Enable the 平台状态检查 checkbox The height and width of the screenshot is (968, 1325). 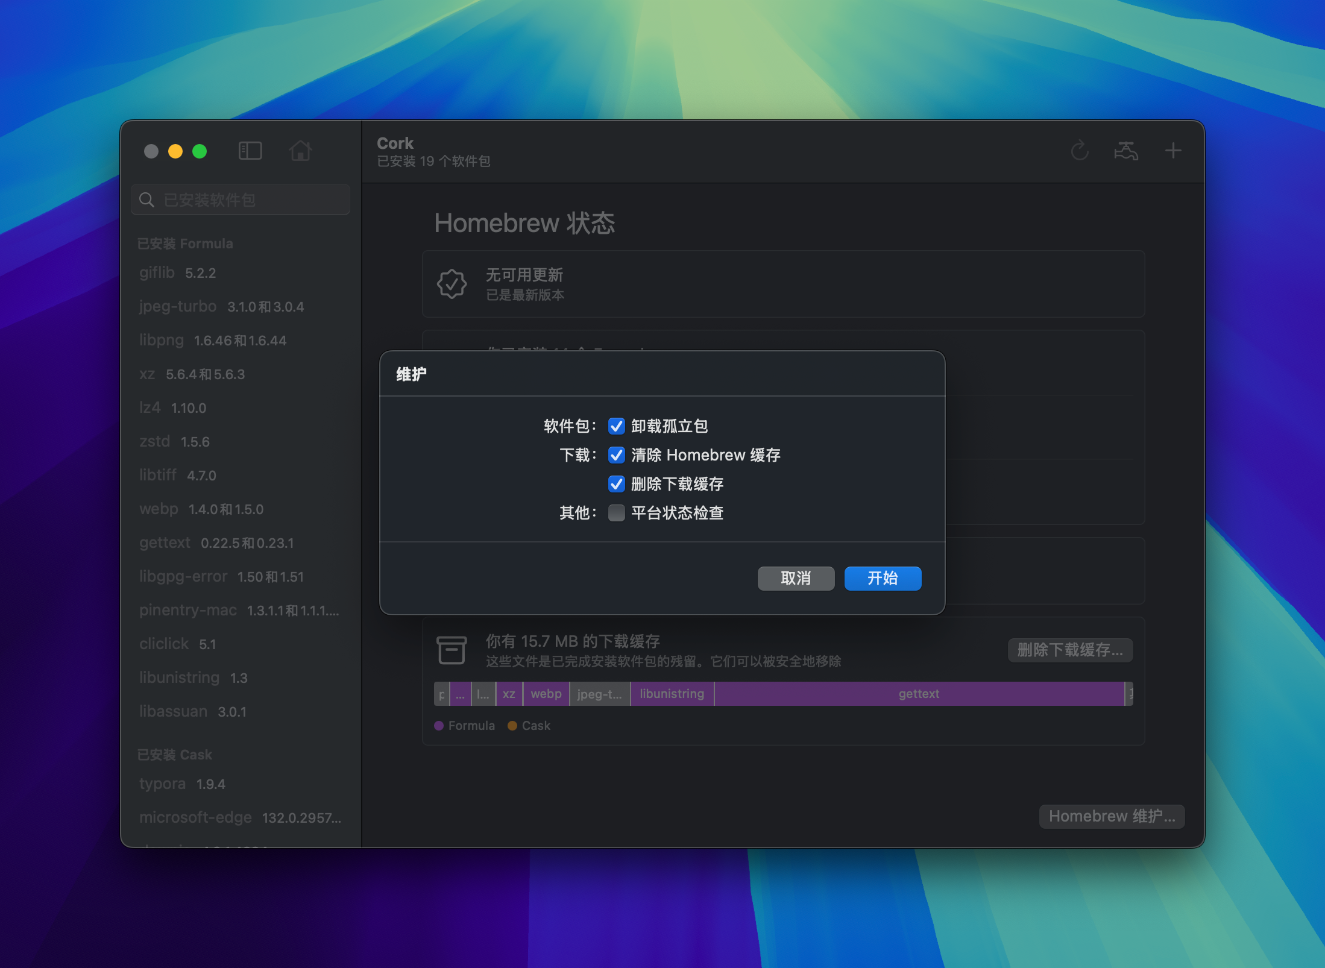[x=616, y=513]
